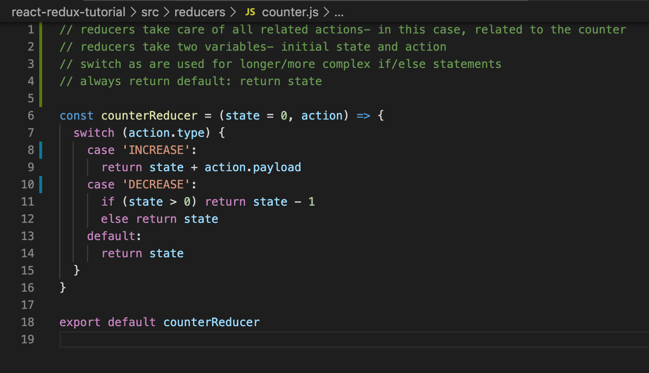This screenshot has height=373, width=649.
Task: Select the src folder breadcrumb entry
Action: click(x=150, y=12)
